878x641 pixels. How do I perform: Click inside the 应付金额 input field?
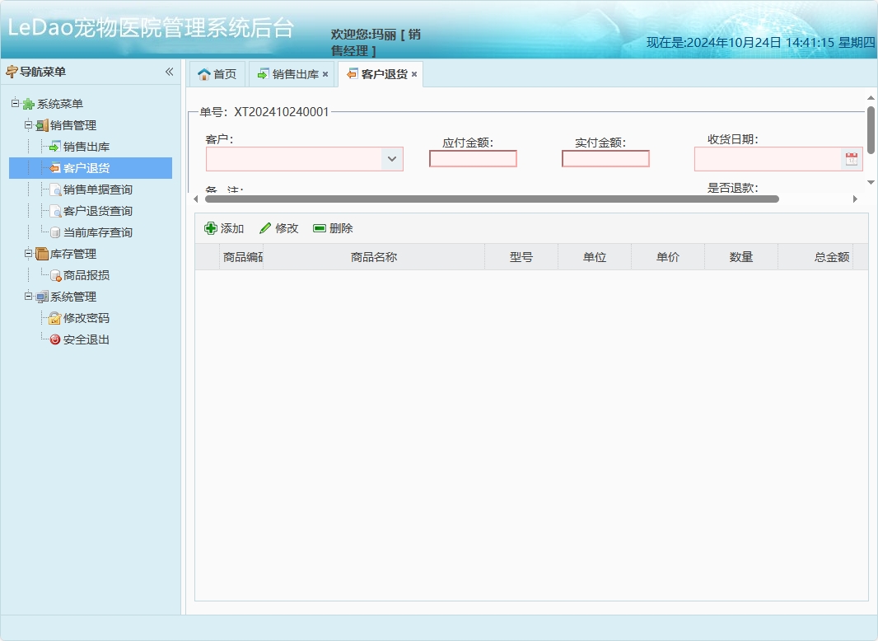coord(473,158)
